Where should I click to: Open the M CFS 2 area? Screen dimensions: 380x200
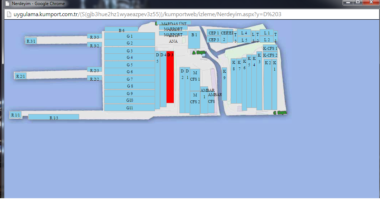(195, 103)
